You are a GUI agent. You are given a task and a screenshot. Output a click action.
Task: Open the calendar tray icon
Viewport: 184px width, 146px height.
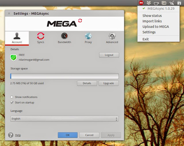179,3
